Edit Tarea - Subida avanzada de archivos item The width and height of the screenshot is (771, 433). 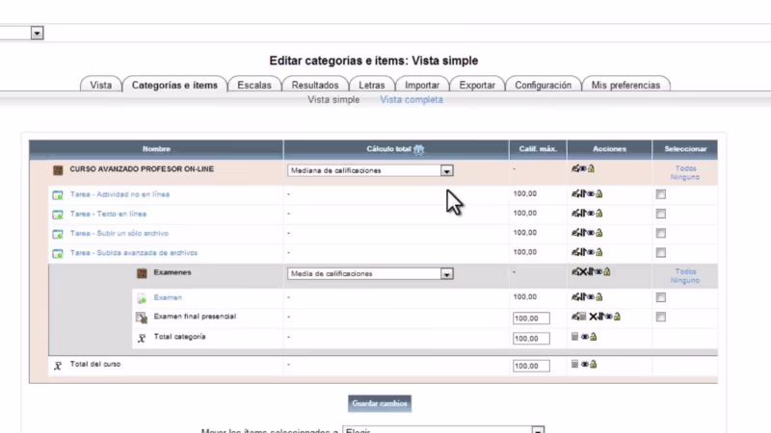575,252
